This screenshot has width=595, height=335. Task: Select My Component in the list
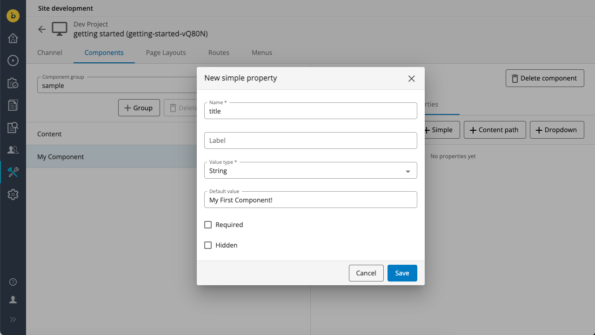[x=112, y=157]
